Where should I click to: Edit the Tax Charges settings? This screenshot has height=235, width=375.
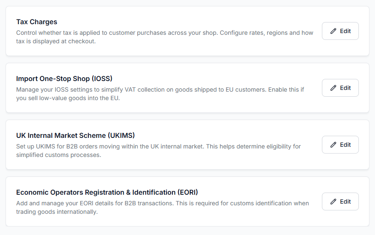pyautogui.click(x=340, y=31)
